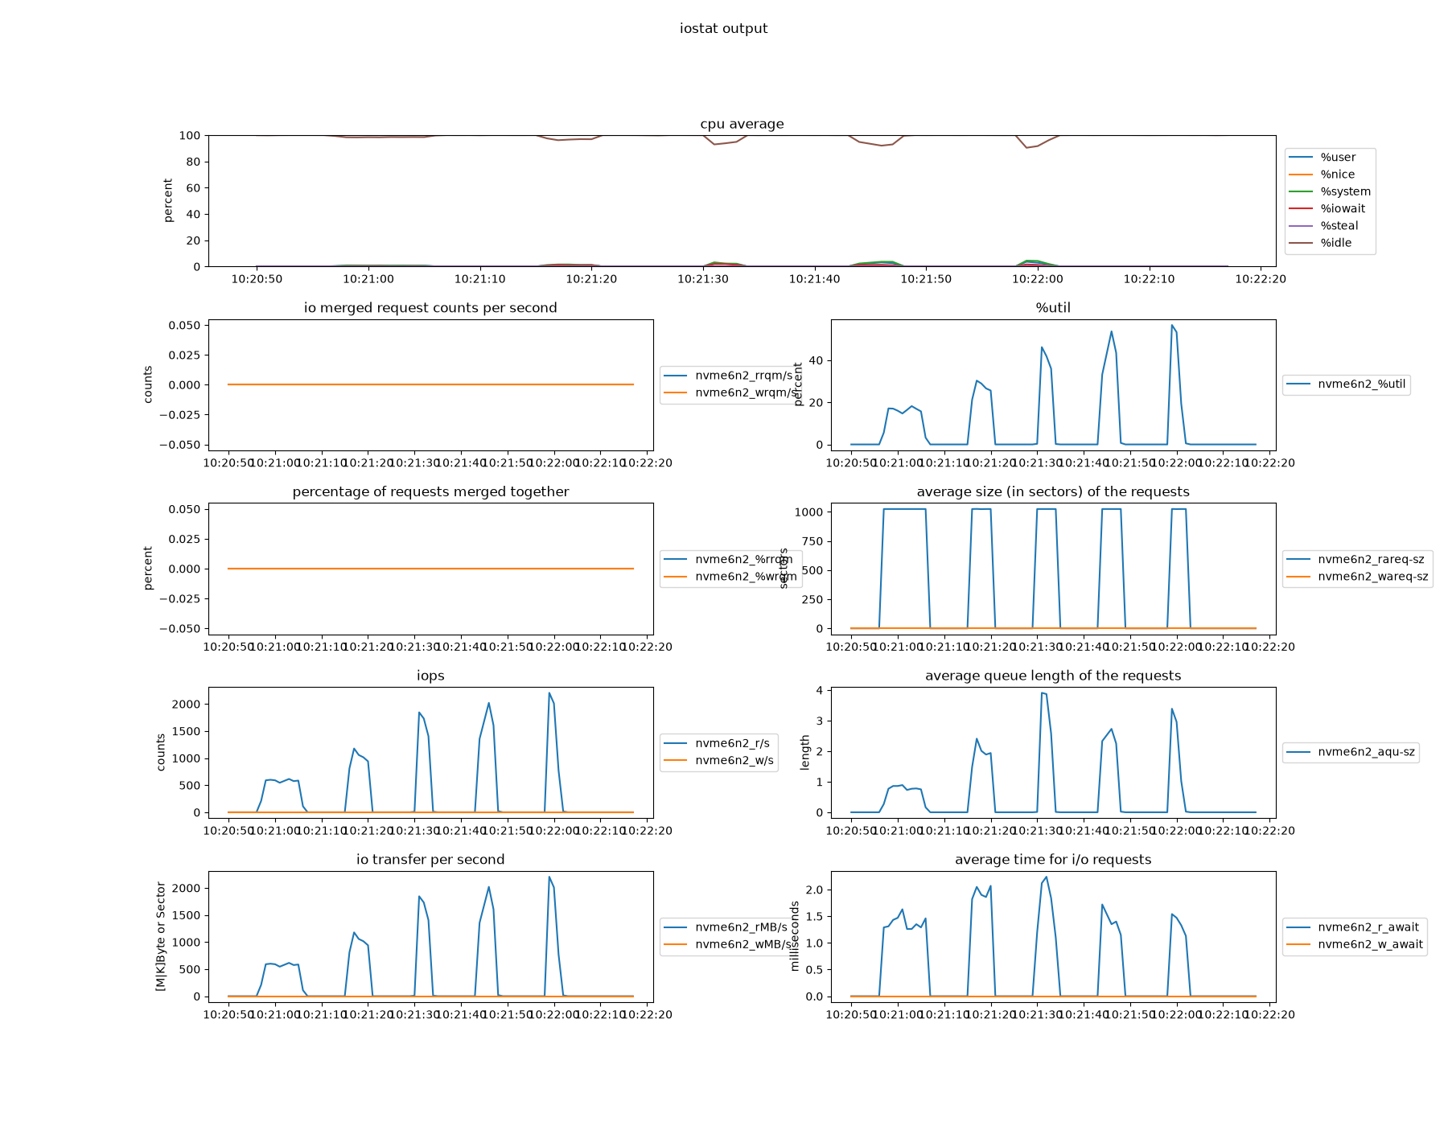Select nvme6n2_rrqm/s legend entry
1448x1126 pixels.
[728, 376]
